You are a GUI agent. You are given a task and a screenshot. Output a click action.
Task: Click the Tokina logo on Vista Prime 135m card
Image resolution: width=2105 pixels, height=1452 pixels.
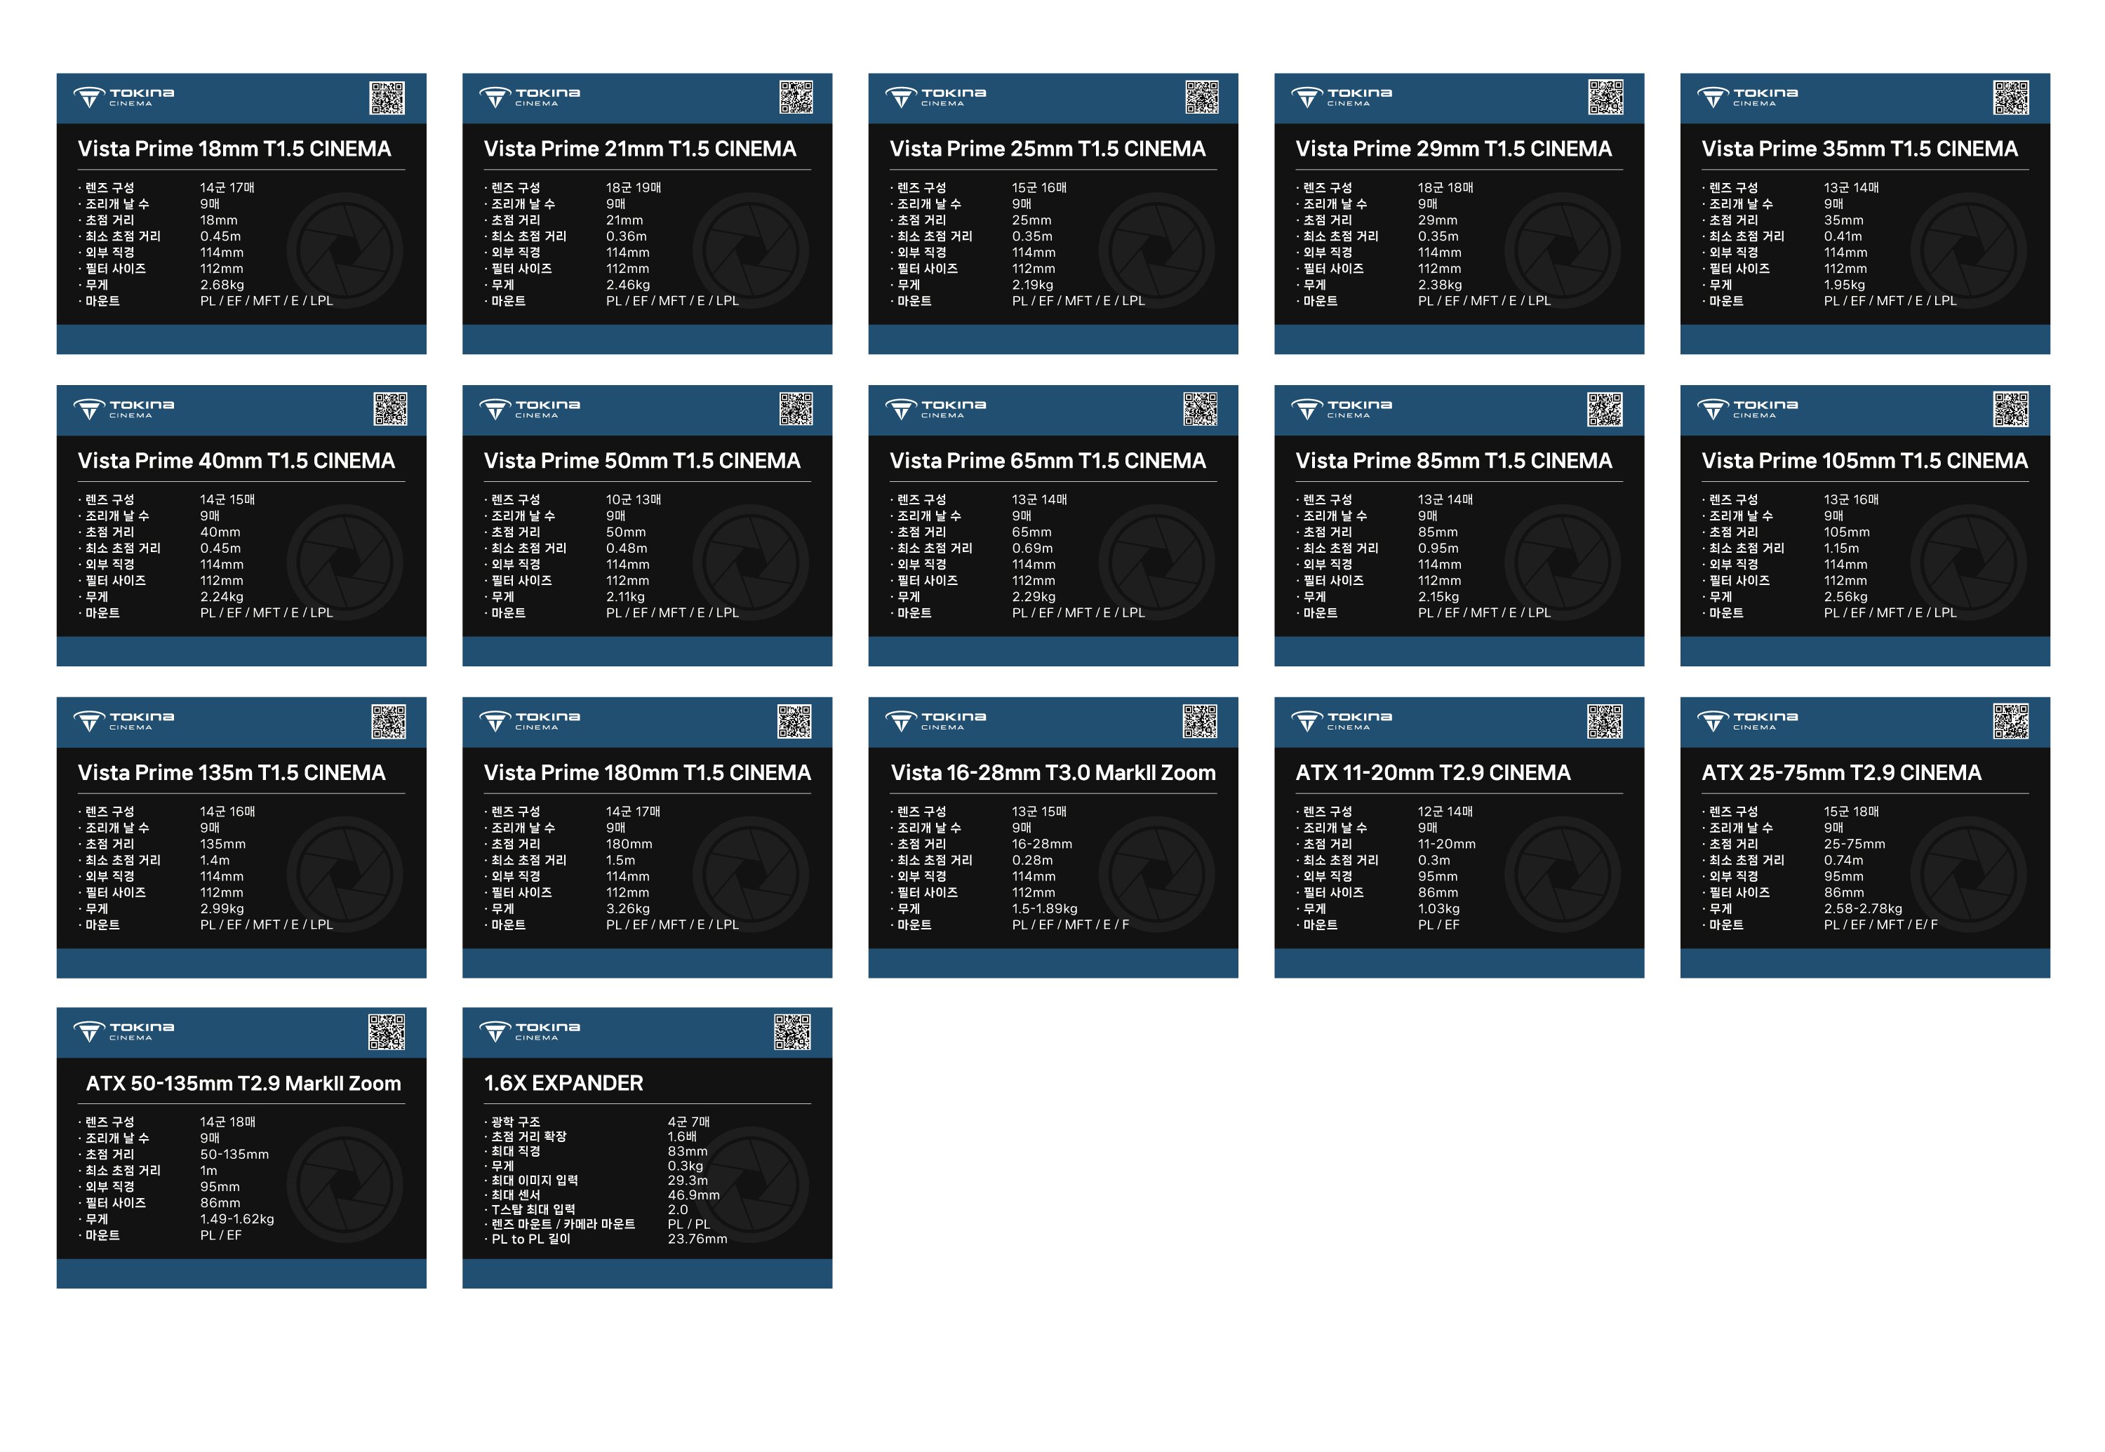click(123, 720)
